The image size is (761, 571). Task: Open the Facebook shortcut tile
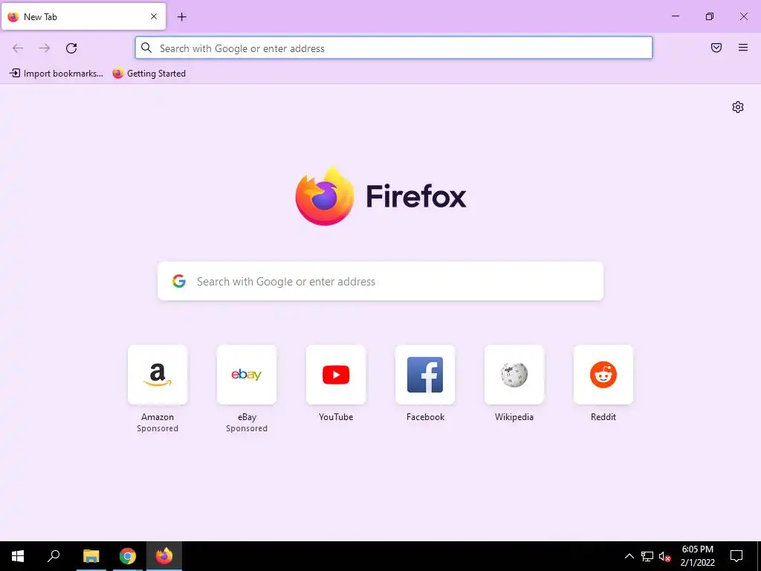click(425, 375)
